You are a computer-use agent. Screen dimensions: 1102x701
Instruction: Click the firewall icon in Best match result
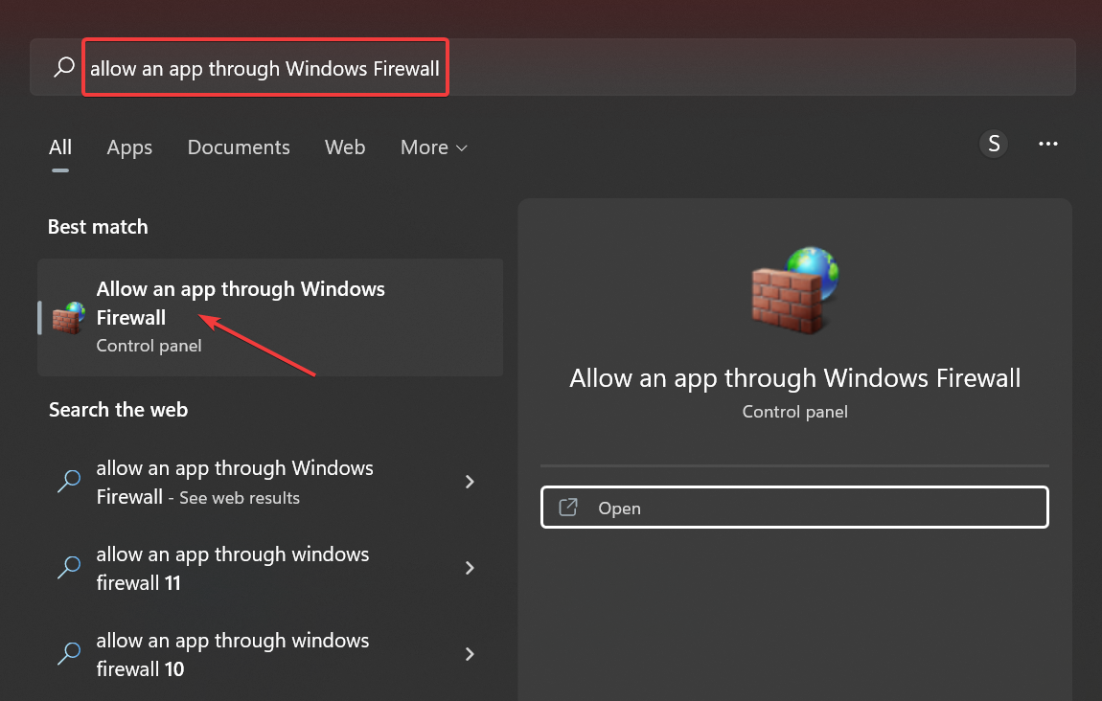[x=68, y=318]
